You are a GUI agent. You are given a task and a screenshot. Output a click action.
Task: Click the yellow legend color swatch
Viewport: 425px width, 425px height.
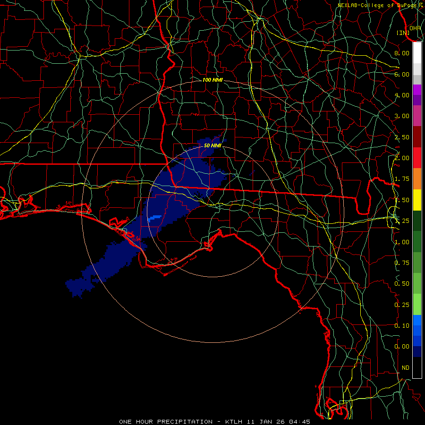point(417,200)
